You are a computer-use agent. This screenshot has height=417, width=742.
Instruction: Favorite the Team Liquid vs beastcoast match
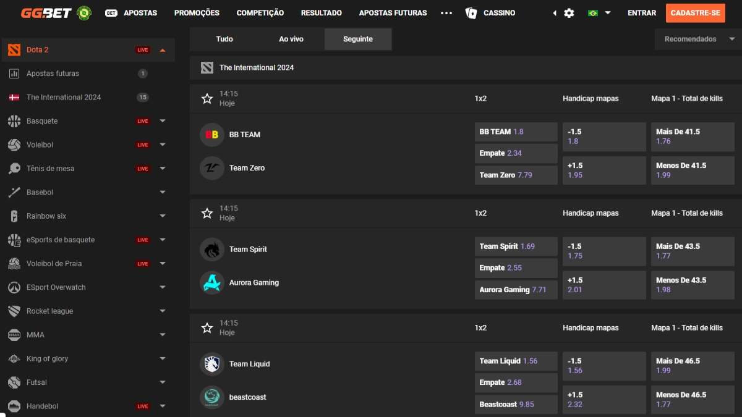207,328
